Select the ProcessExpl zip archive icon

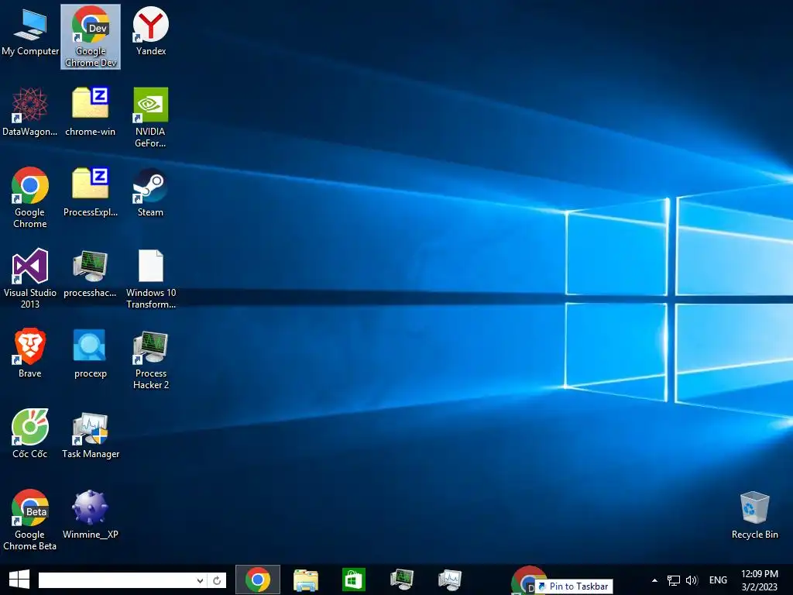[x=91, y=193]
